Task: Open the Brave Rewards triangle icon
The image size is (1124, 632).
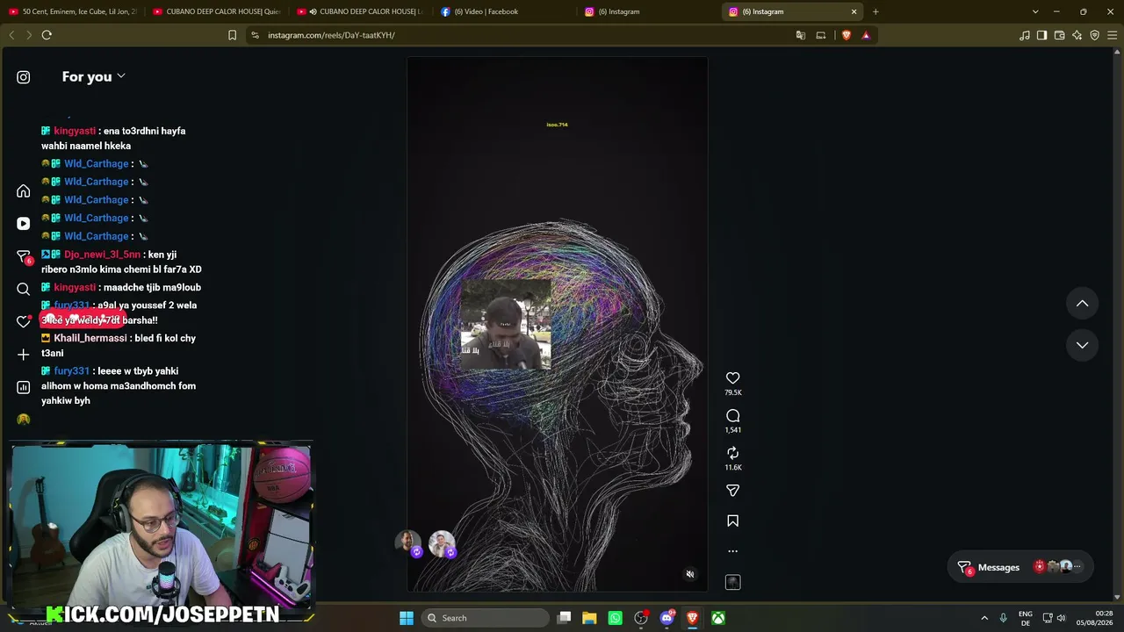Action: pos(866,35)
